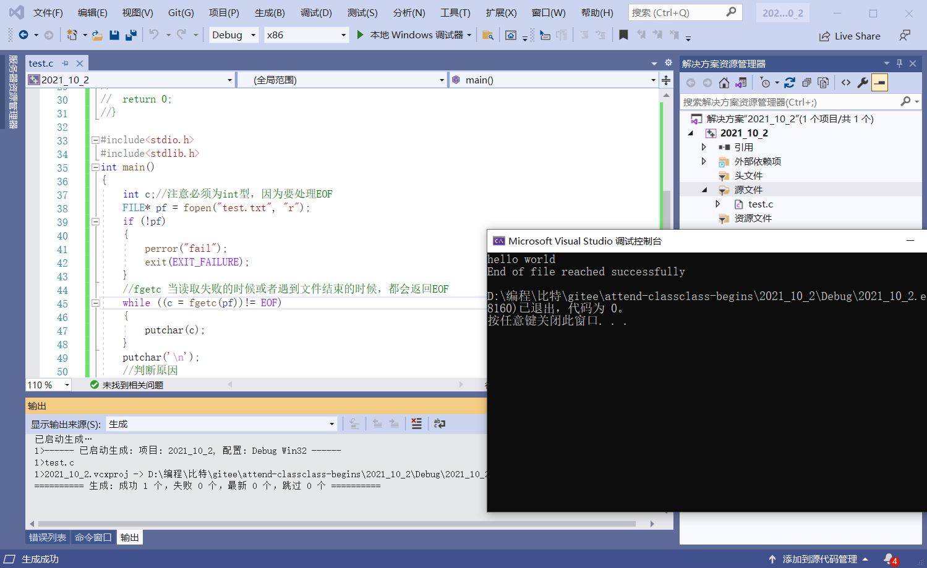Expand the 外部依赖项 node
The width and height of the screenshot is (927, 568).
click(704, 161)
